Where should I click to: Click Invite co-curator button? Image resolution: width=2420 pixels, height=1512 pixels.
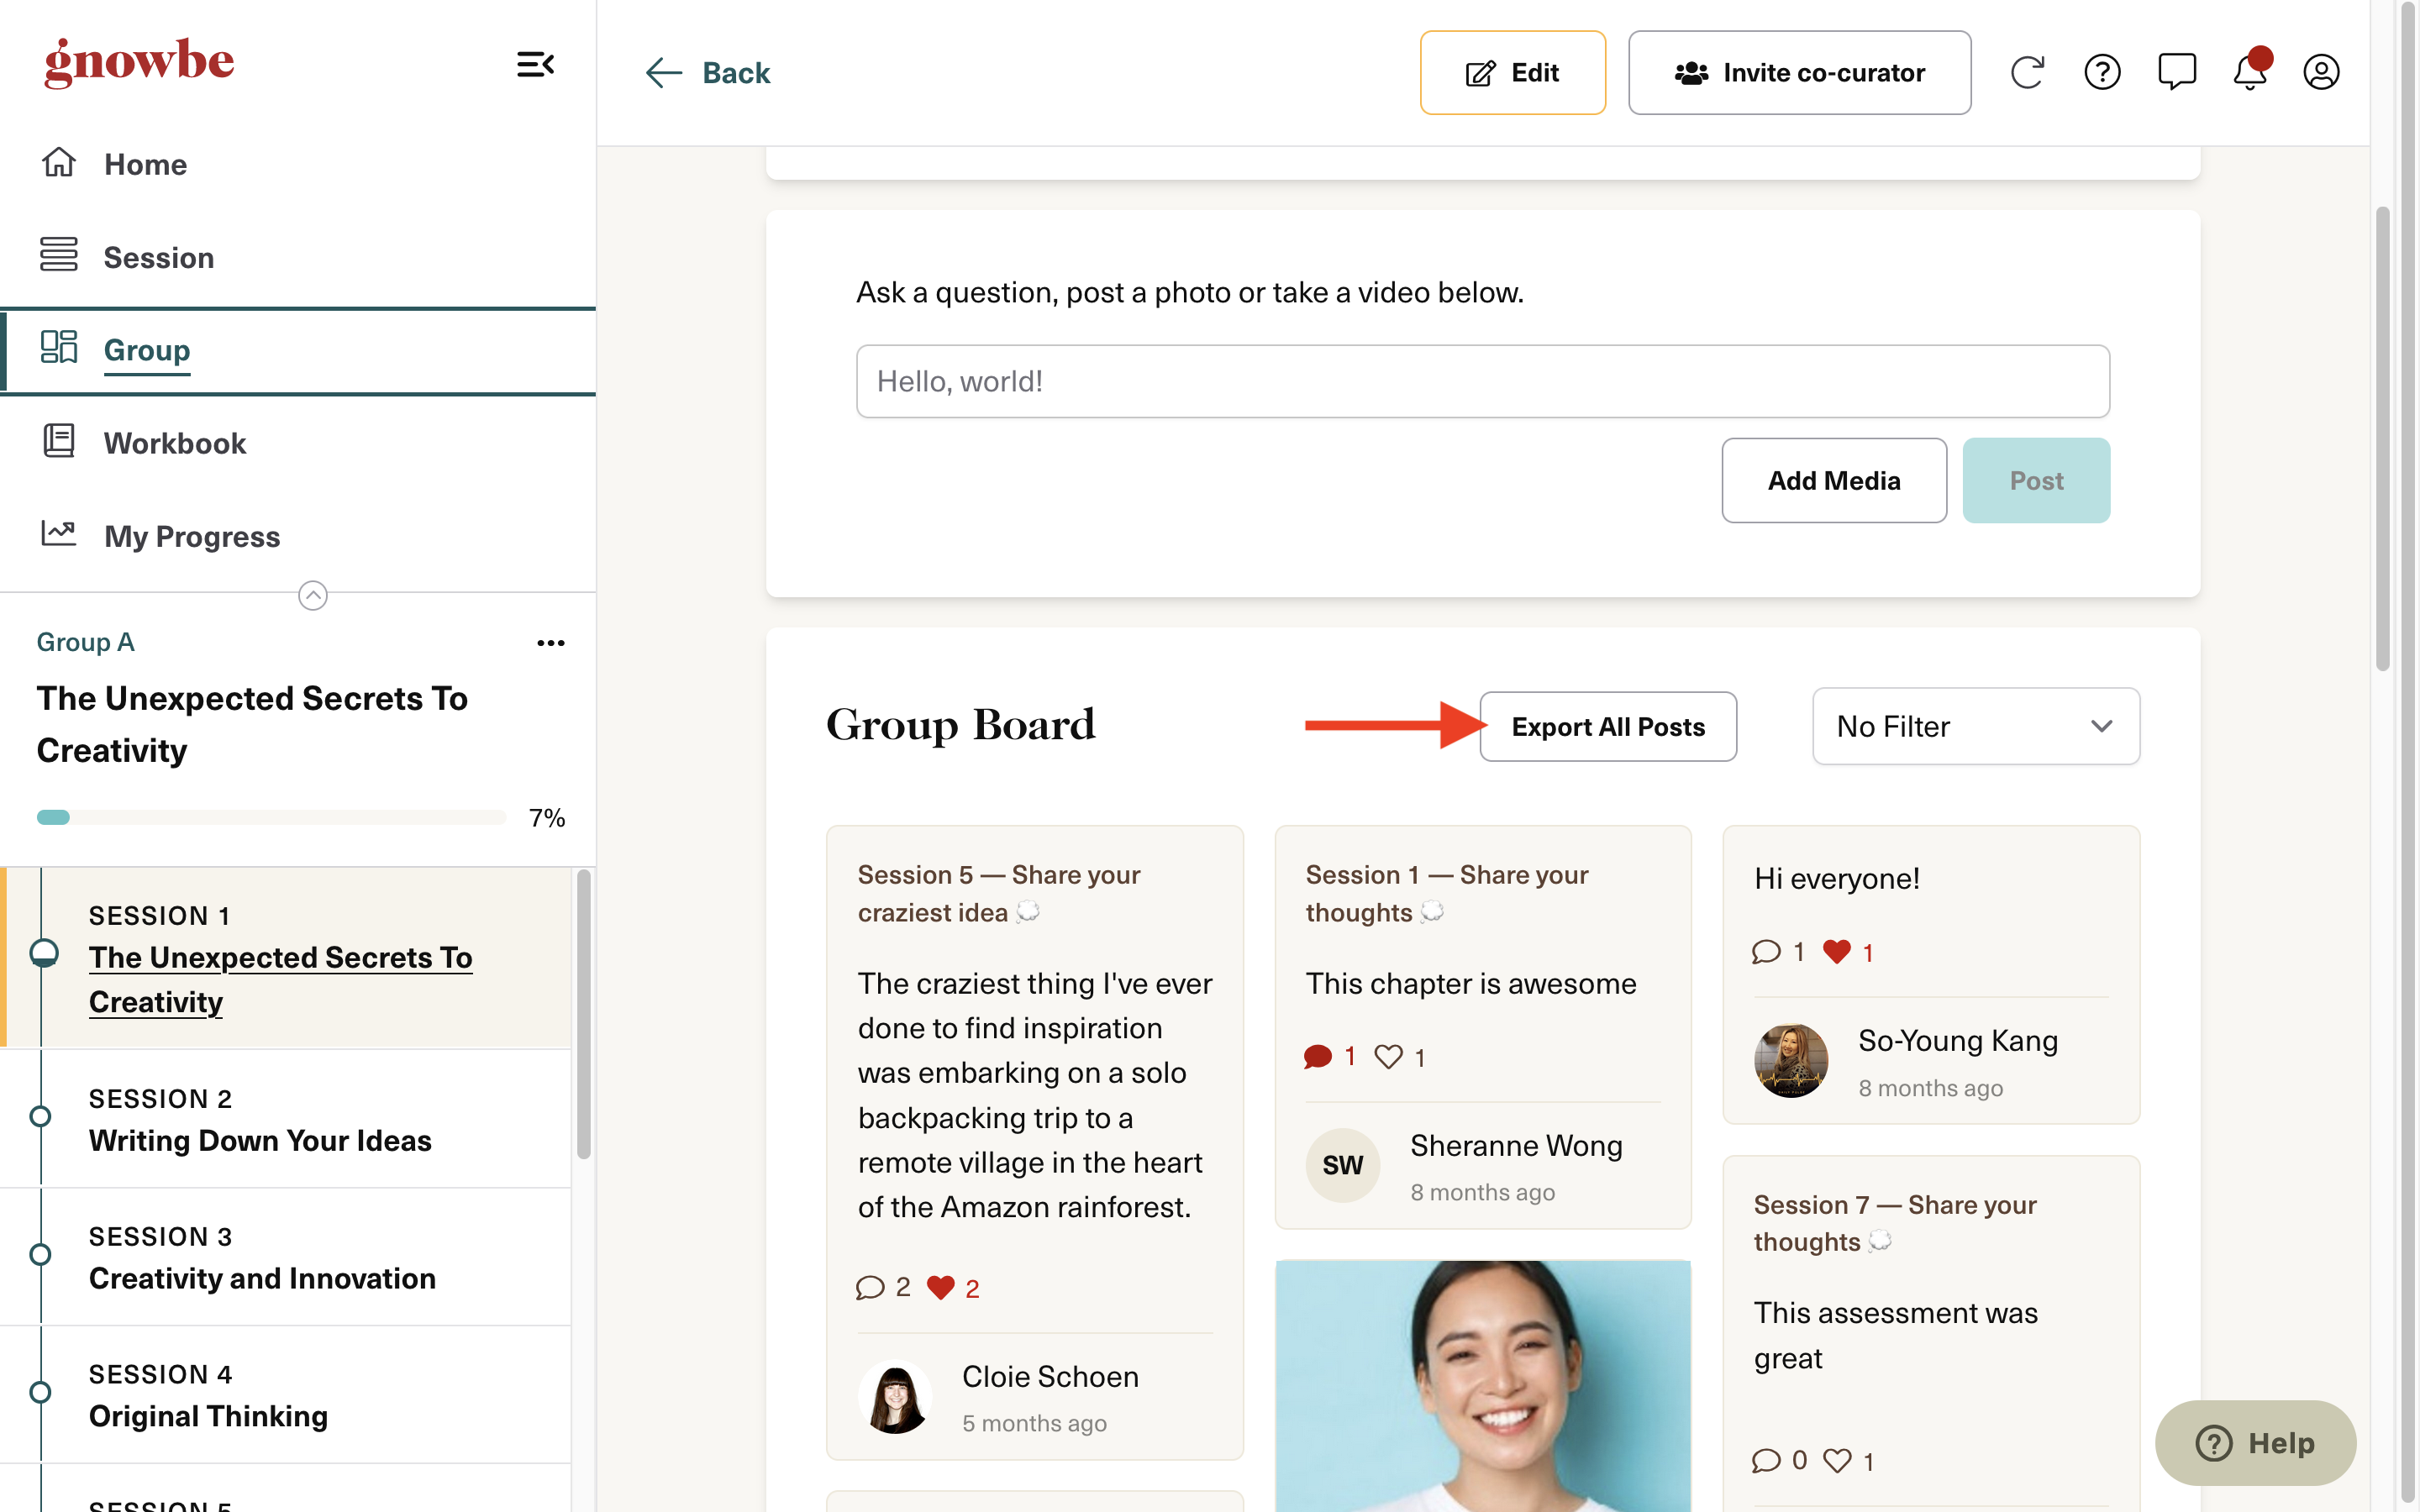[x=1799, y=72]
